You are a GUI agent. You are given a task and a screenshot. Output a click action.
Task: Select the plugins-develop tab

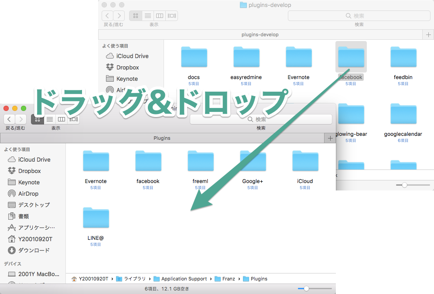click(x=260, y=35)
